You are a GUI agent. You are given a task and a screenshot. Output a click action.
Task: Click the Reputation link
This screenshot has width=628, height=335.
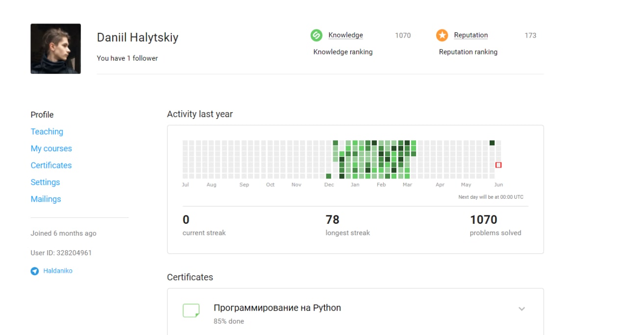471,35
